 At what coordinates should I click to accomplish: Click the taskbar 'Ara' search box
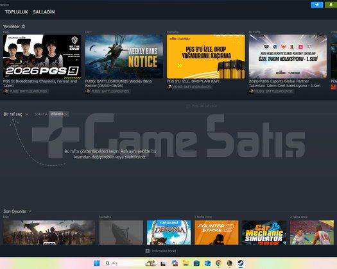click(x=130, y=263)
